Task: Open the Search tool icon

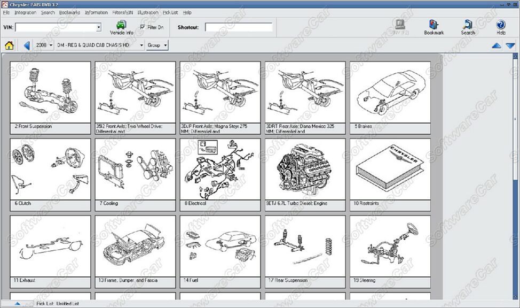Action: pos(468,27)
